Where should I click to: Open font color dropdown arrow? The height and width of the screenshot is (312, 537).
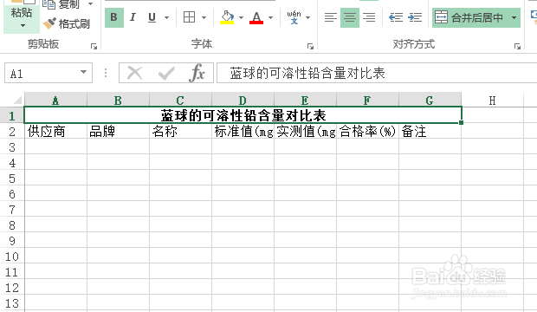pos(270,17)
